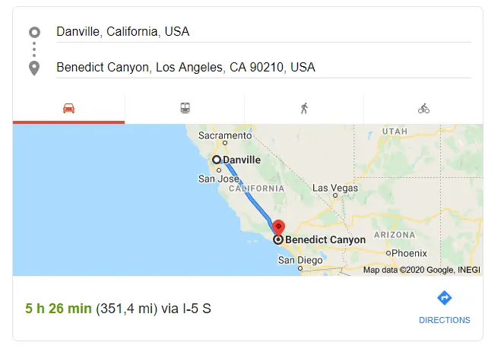Click the Map data ©2020 Google attribution

pyautogui.click(x=421, y=270)
